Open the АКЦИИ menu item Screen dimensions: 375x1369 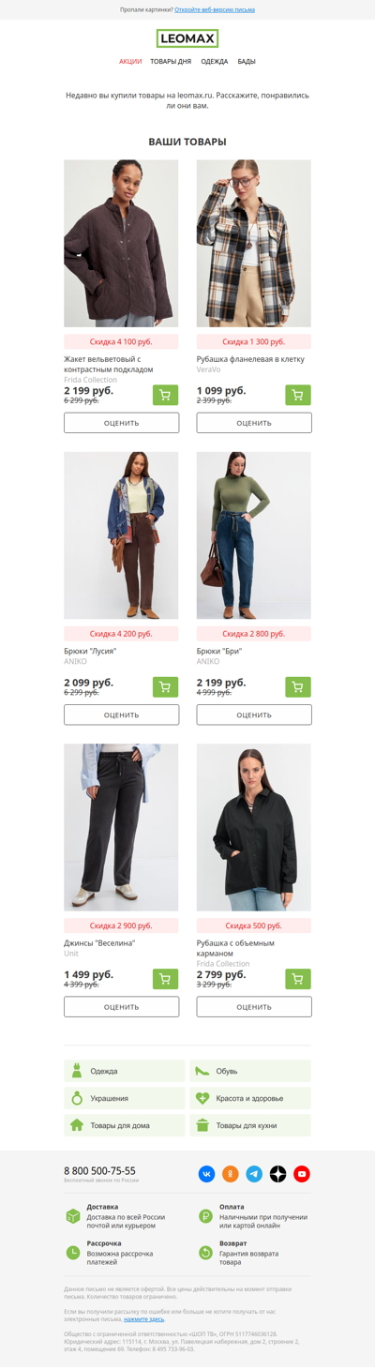point(130,61)
